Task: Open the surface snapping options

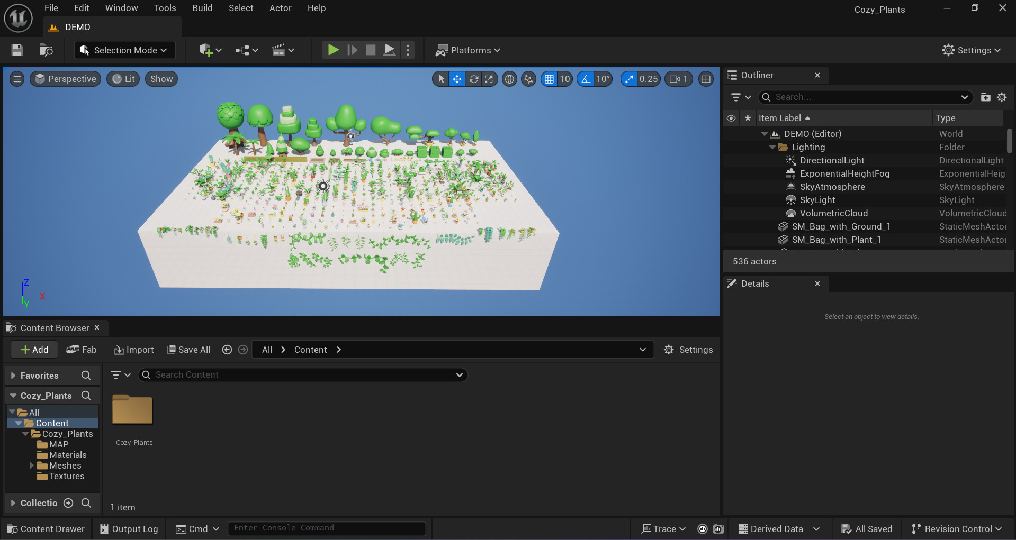Action: [528, 79]
